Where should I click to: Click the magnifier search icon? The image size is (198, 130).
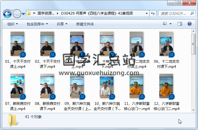coord(192,13)
